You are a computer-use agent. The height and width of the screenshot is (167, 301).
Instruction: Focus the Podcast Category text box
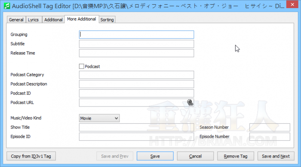[136, 75]
